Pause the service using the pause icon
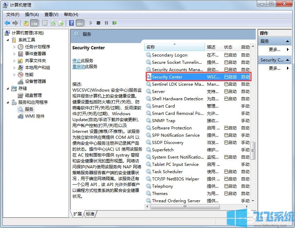Viewport: 295px width, 228px height. pyautogui.click(x=106, y=23)
